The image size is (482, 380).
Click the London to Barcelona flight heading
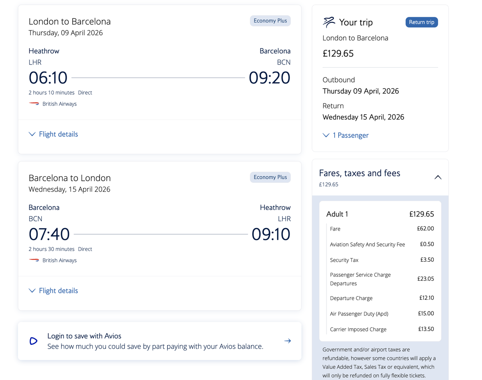click(x=69, y=21)
